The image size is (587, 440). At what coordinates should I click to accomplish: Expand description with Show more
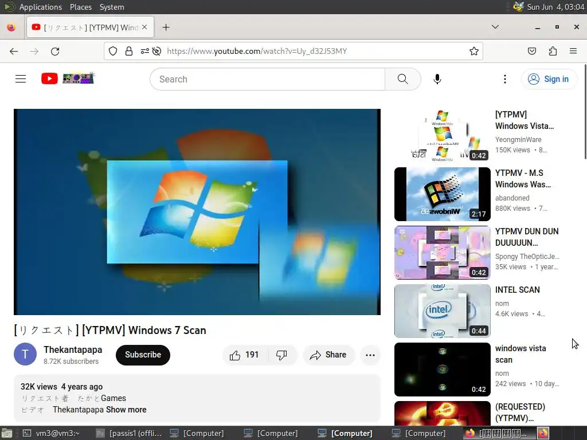click(126, 410)
